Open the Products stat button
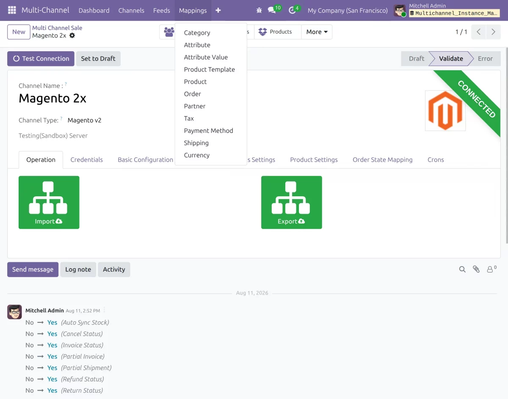 click(x=277, y=32)
